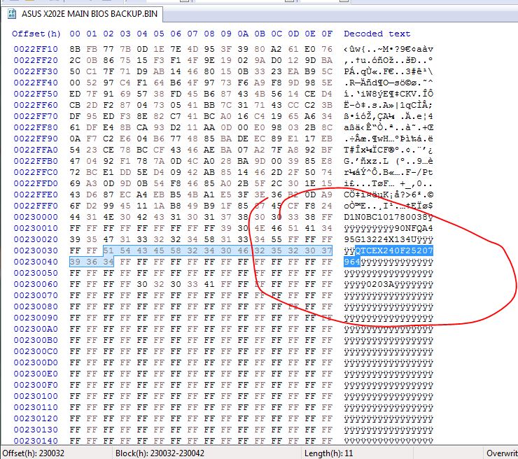Select offset row 002300A0
This screenshot has width=518, height=459.
pyautogui.click(x=36, y=330)
